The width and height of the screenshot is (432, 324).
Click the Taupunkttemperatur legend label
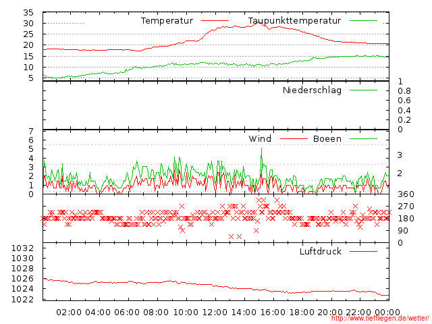coord(294,21)
